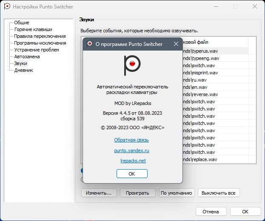265x221 pixels.
Task: Open Правила переключения settings section
Action: click(40, 36)
